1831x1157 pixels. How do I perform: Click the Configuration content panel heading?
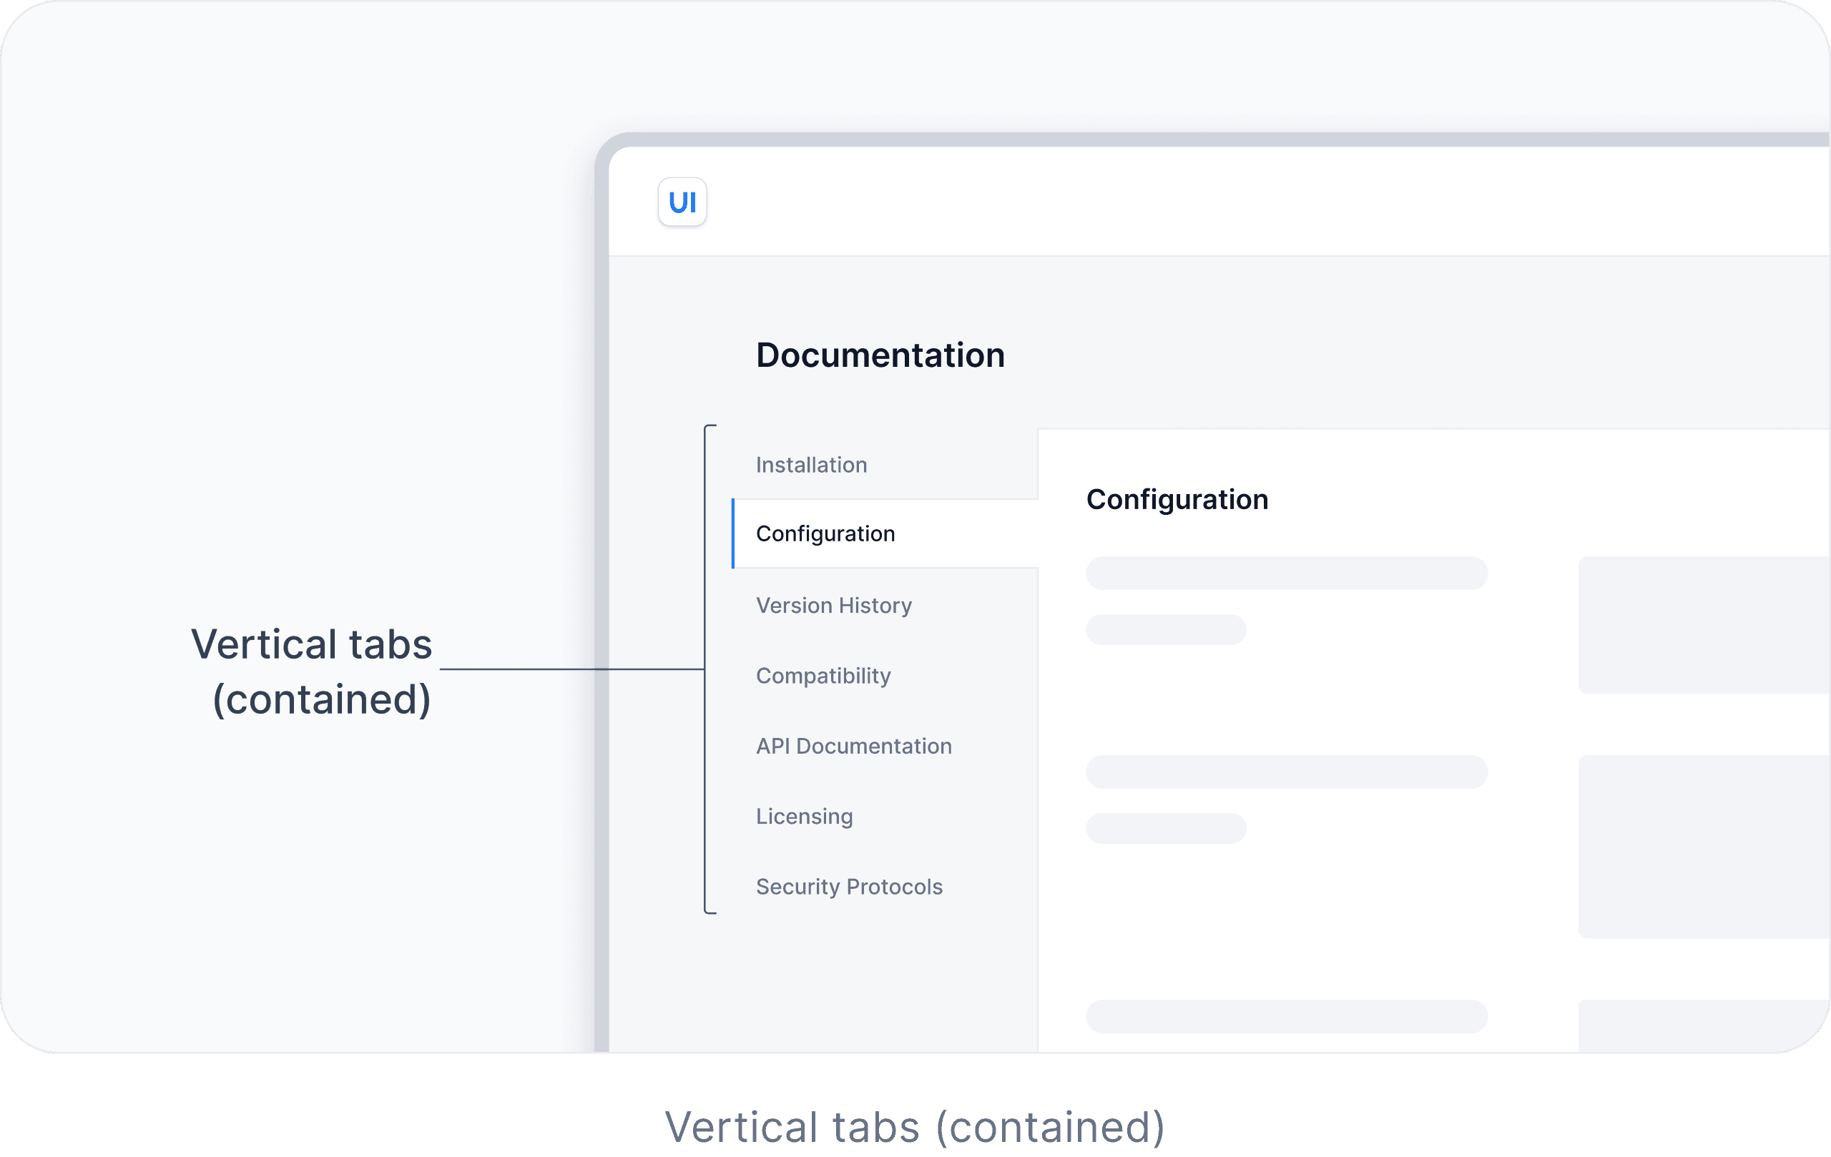point(1177,499)
